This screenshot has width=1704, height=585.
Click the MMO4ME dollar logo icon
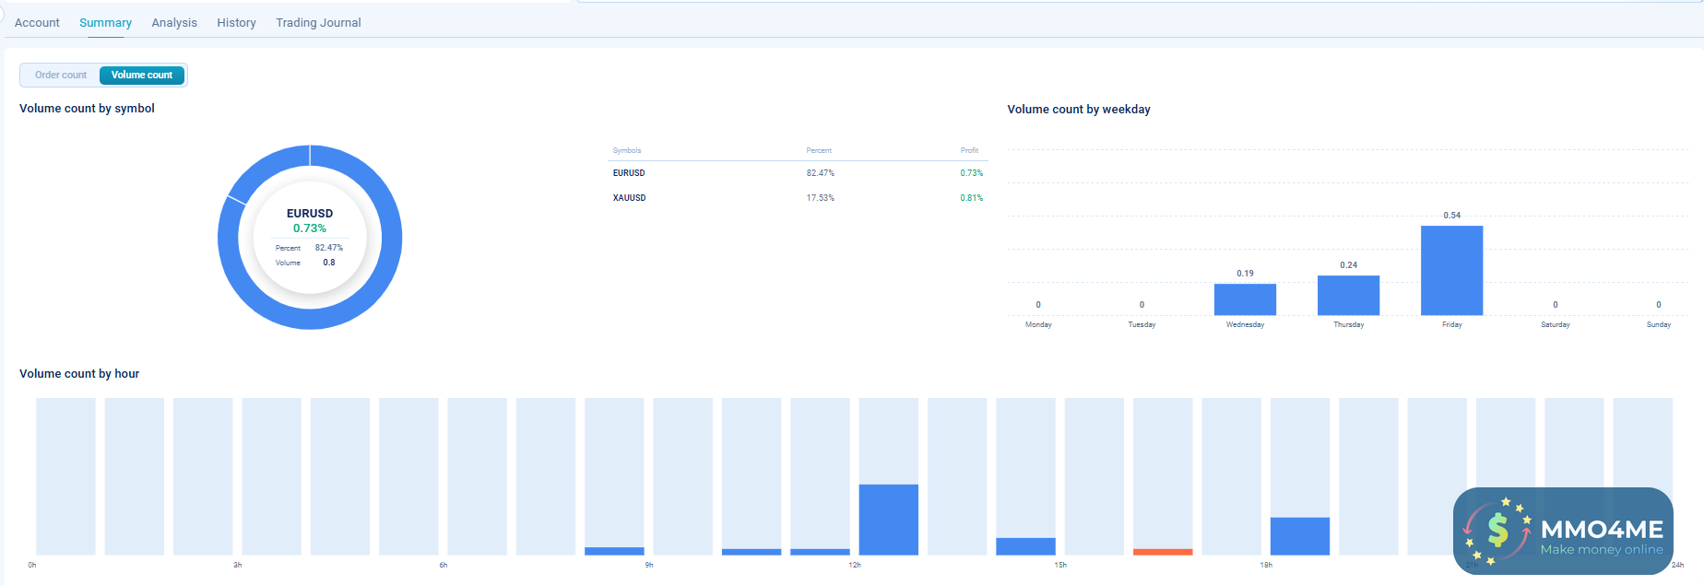pos(1497,530)
